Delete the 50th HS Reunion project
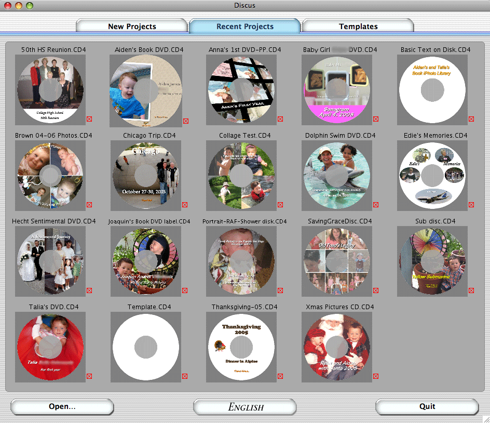This screenshot has height=423, width=490. point(89,119)
